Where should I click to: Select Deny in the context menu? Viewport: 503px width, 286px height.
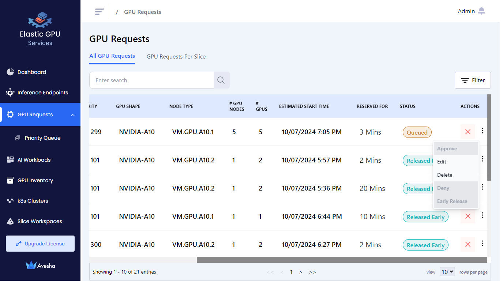[x=456, y=188]
